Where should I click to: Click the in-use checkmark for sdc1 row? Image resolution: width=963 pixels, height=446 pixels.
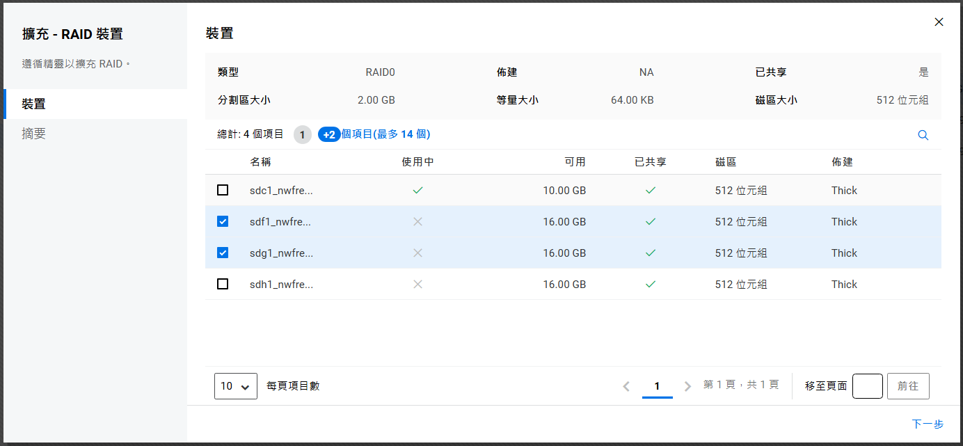coord(417,190)
